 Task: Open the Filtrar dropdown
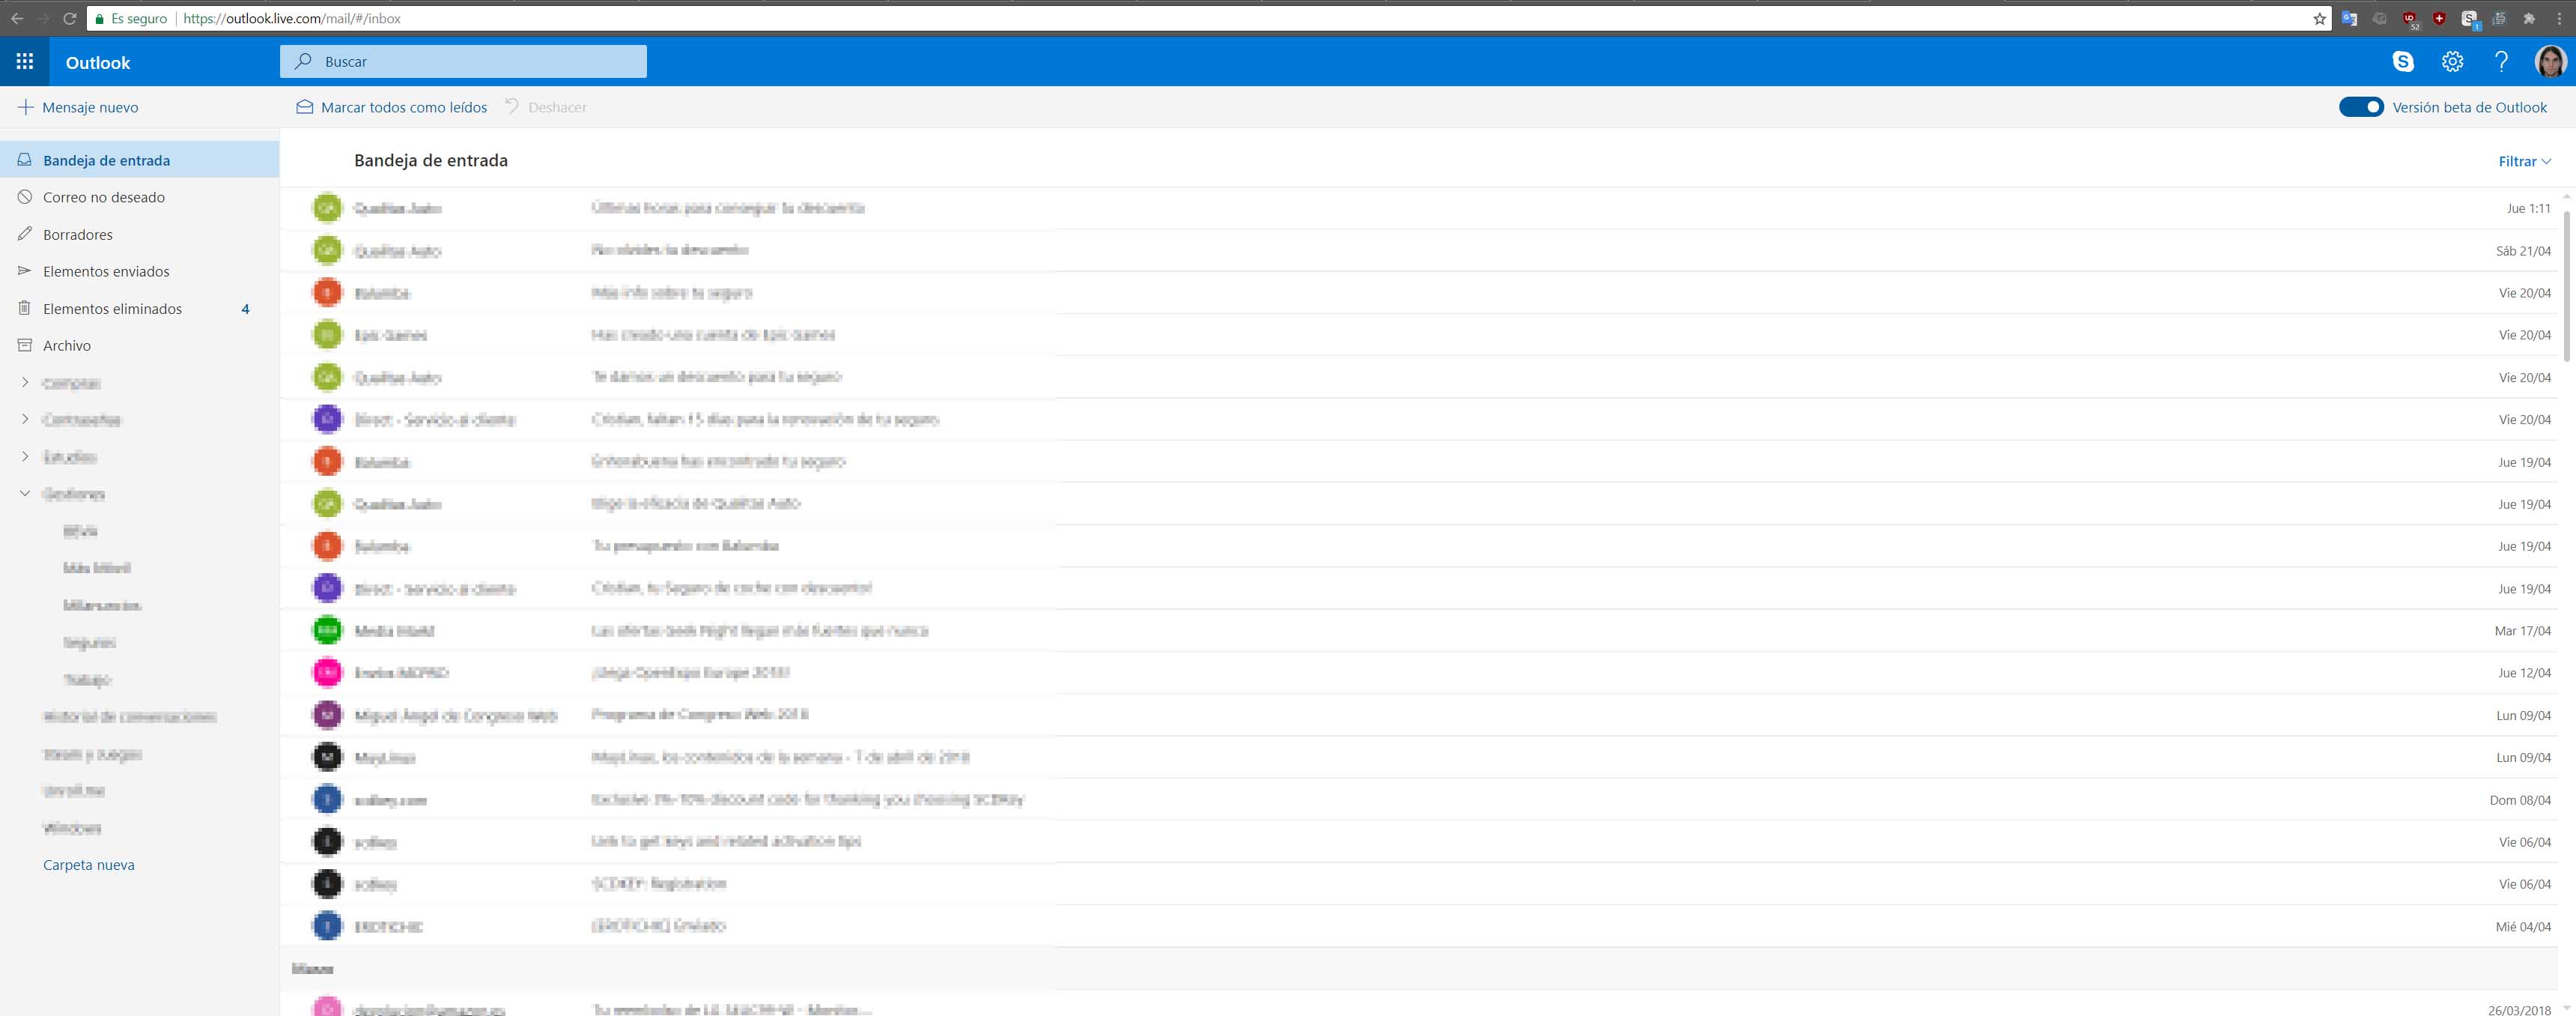click(x=2524, y=161)
